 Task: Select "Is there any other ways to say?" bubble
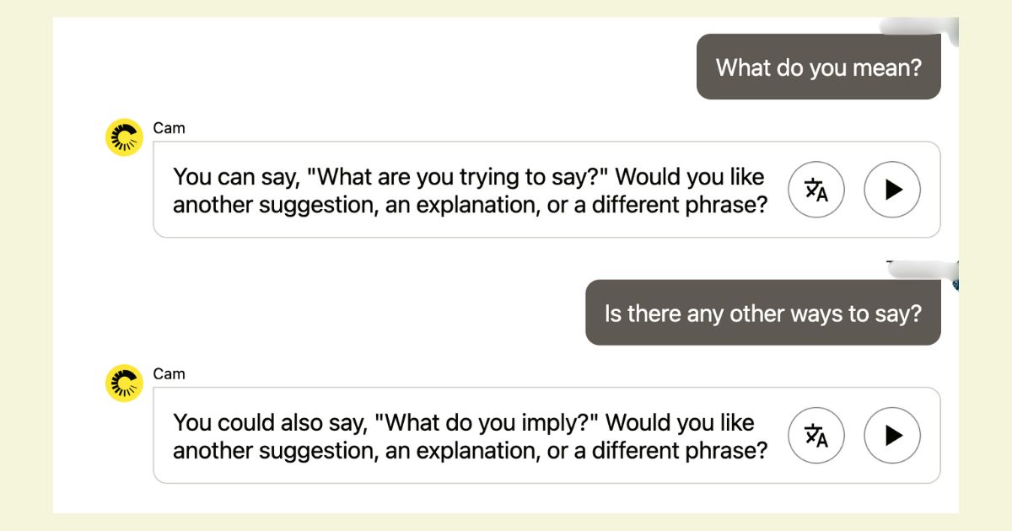pos(763,314)
